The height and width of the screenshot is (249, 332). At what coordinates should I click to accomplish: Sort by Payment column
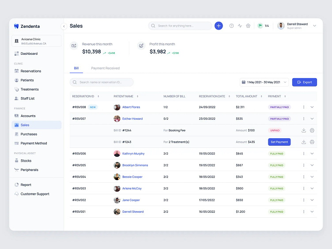pos(285,96)
